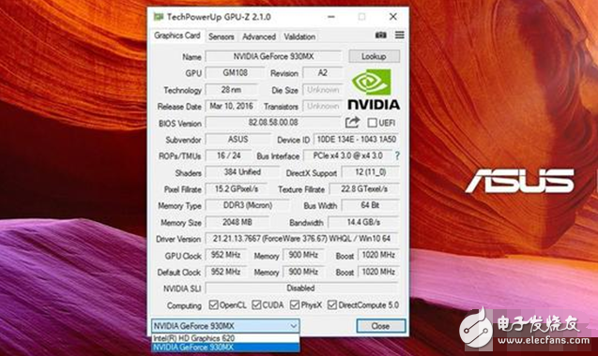Open the hamburger menu icon
This screenshot has height=356, width=598.
pos(399,35)
